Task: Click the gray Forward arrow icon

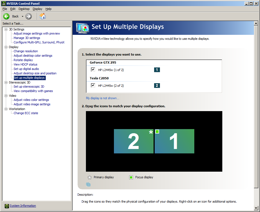Action: point(29,16)
